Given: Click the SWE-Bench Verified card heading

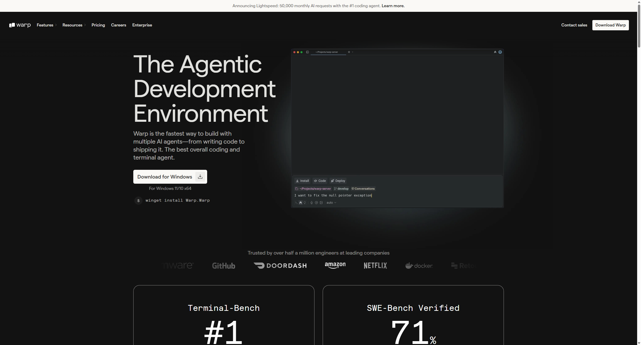Looking at the screenshot, I should tap(413, 308).
